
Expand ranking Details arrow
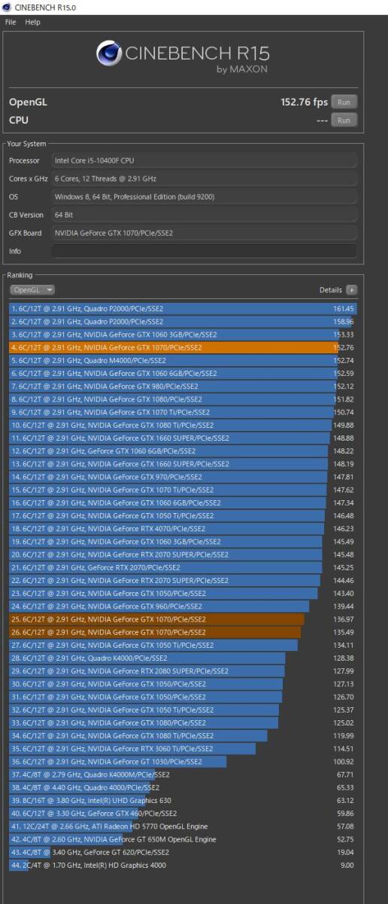tap(351, 289)
